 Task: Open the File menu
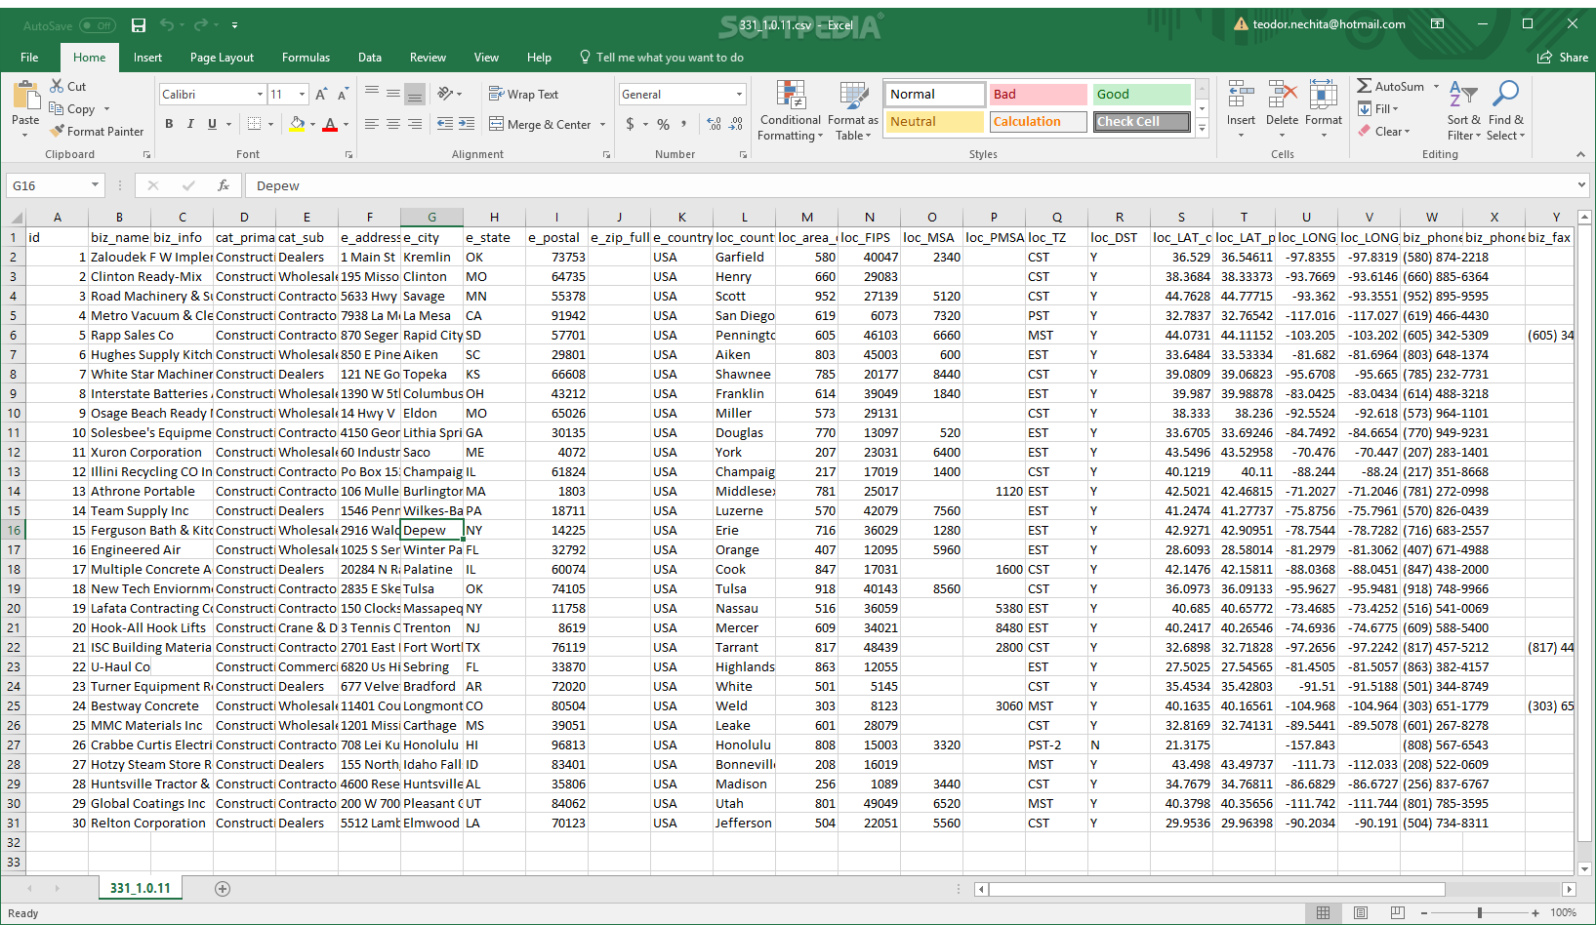(29, 58)
